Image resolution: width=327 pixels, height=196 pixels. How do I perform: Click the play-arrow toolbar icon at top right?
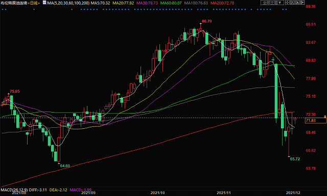coord(297,3)
